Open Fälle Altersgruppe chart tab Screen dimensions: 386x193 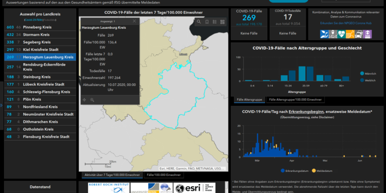click(x=250, y=100)
